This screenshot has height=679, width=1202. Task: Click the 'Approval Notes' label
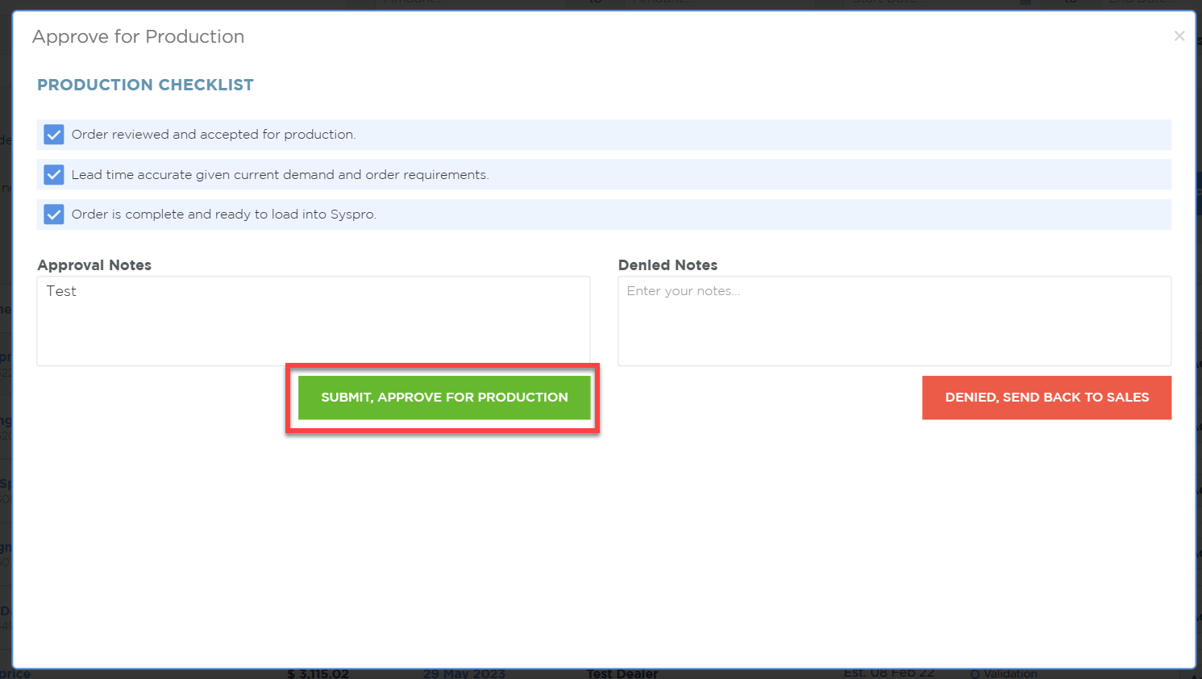click(94, 265)
